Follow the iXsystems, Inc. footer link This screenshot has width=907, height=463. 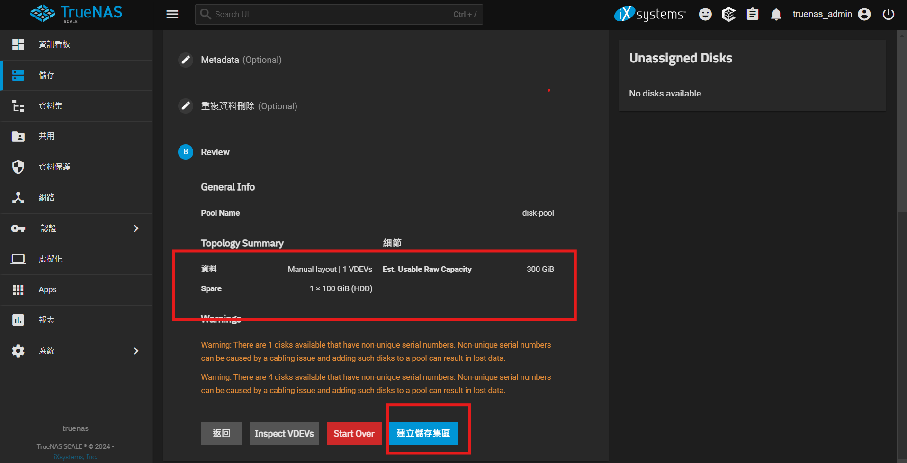coord(75,457)
